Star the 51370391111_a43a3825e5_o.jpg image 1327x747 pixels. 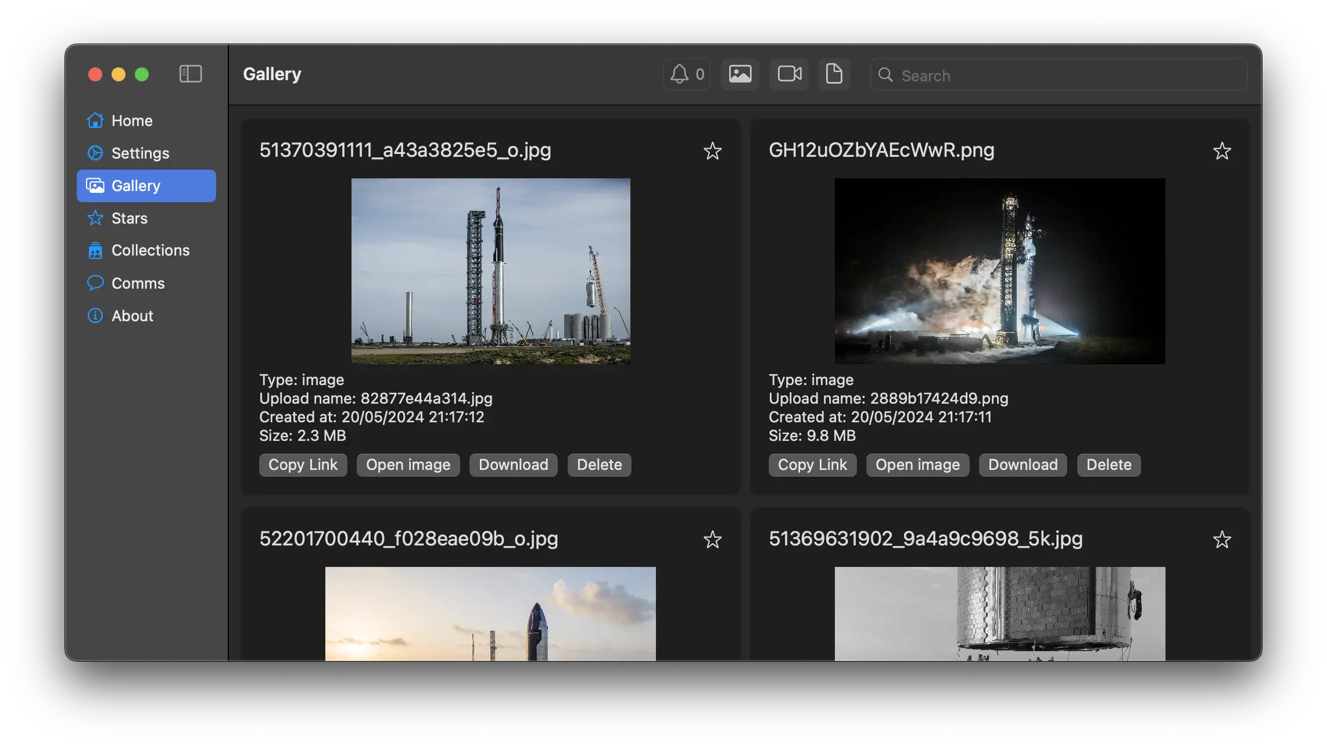[x=712, y=151]
